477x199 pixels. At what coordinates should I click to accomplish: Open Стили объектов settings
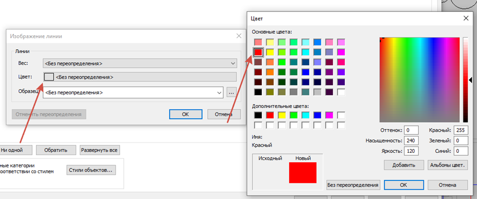[91, 170]
